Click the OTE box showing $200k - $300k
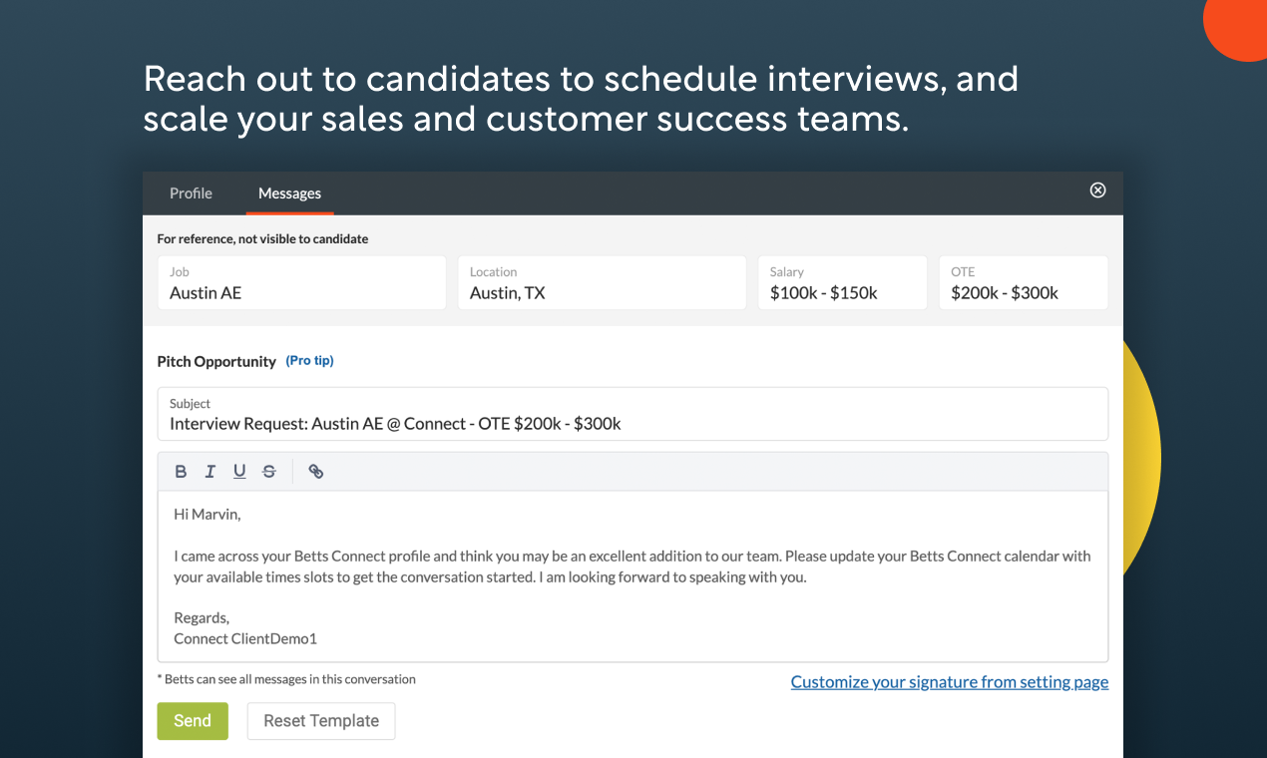 [1023, 283]
